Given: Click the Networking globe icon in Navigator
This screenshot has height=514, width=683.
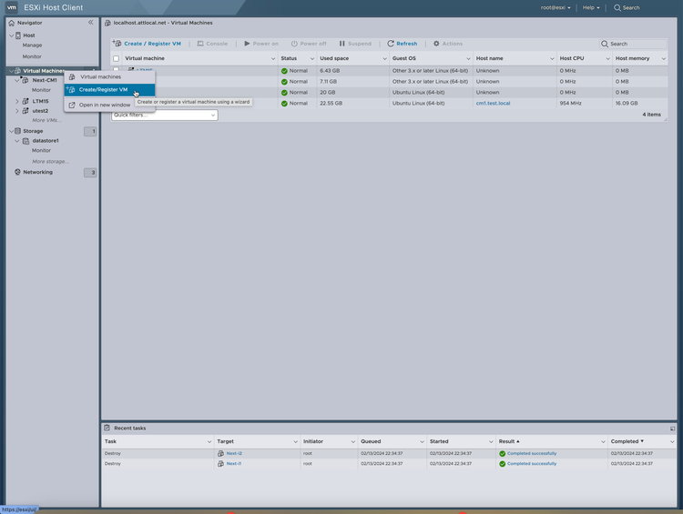Looking at the screenshot, I should click(x=17, y=172).
